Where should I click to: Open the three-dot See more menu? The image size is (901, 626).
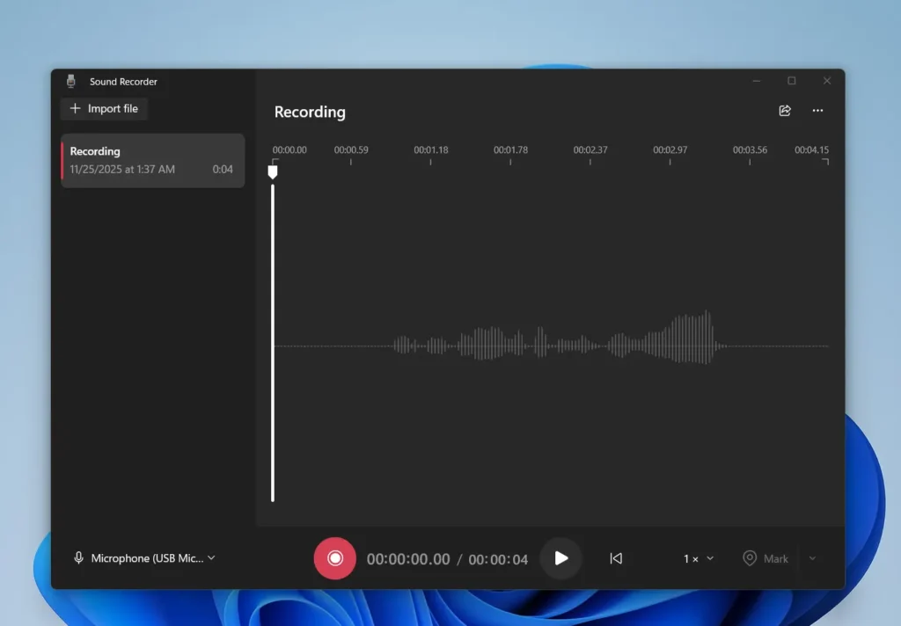click(817, 111)
